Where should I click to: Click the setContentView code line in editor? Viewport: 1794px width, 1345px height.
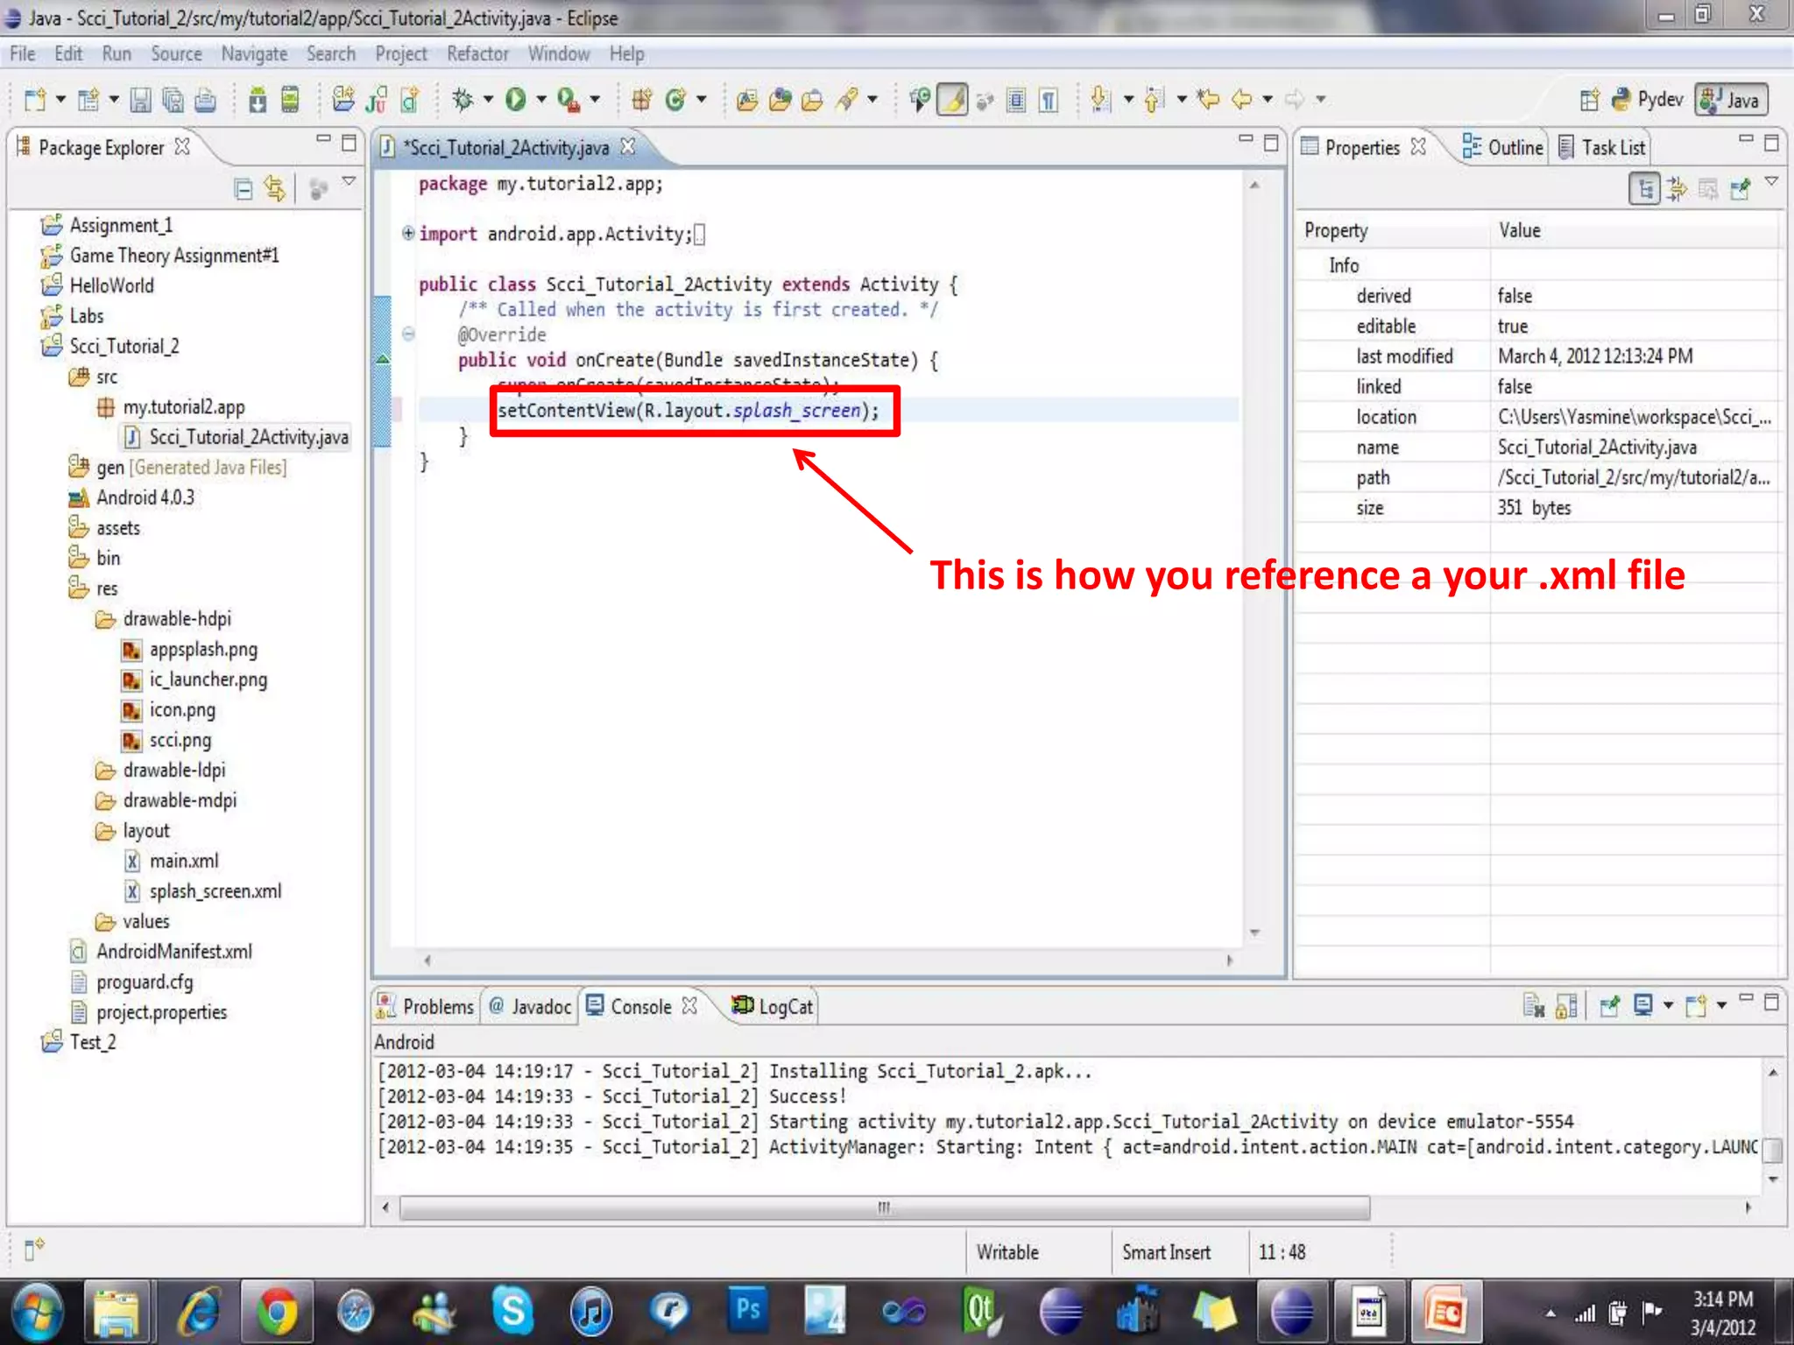pyautogui.click(x=689, y=411)
